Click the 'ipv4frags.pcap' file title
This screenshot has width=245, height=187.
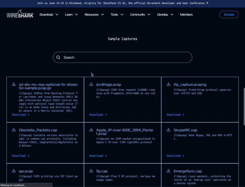[x=109, y=85]
